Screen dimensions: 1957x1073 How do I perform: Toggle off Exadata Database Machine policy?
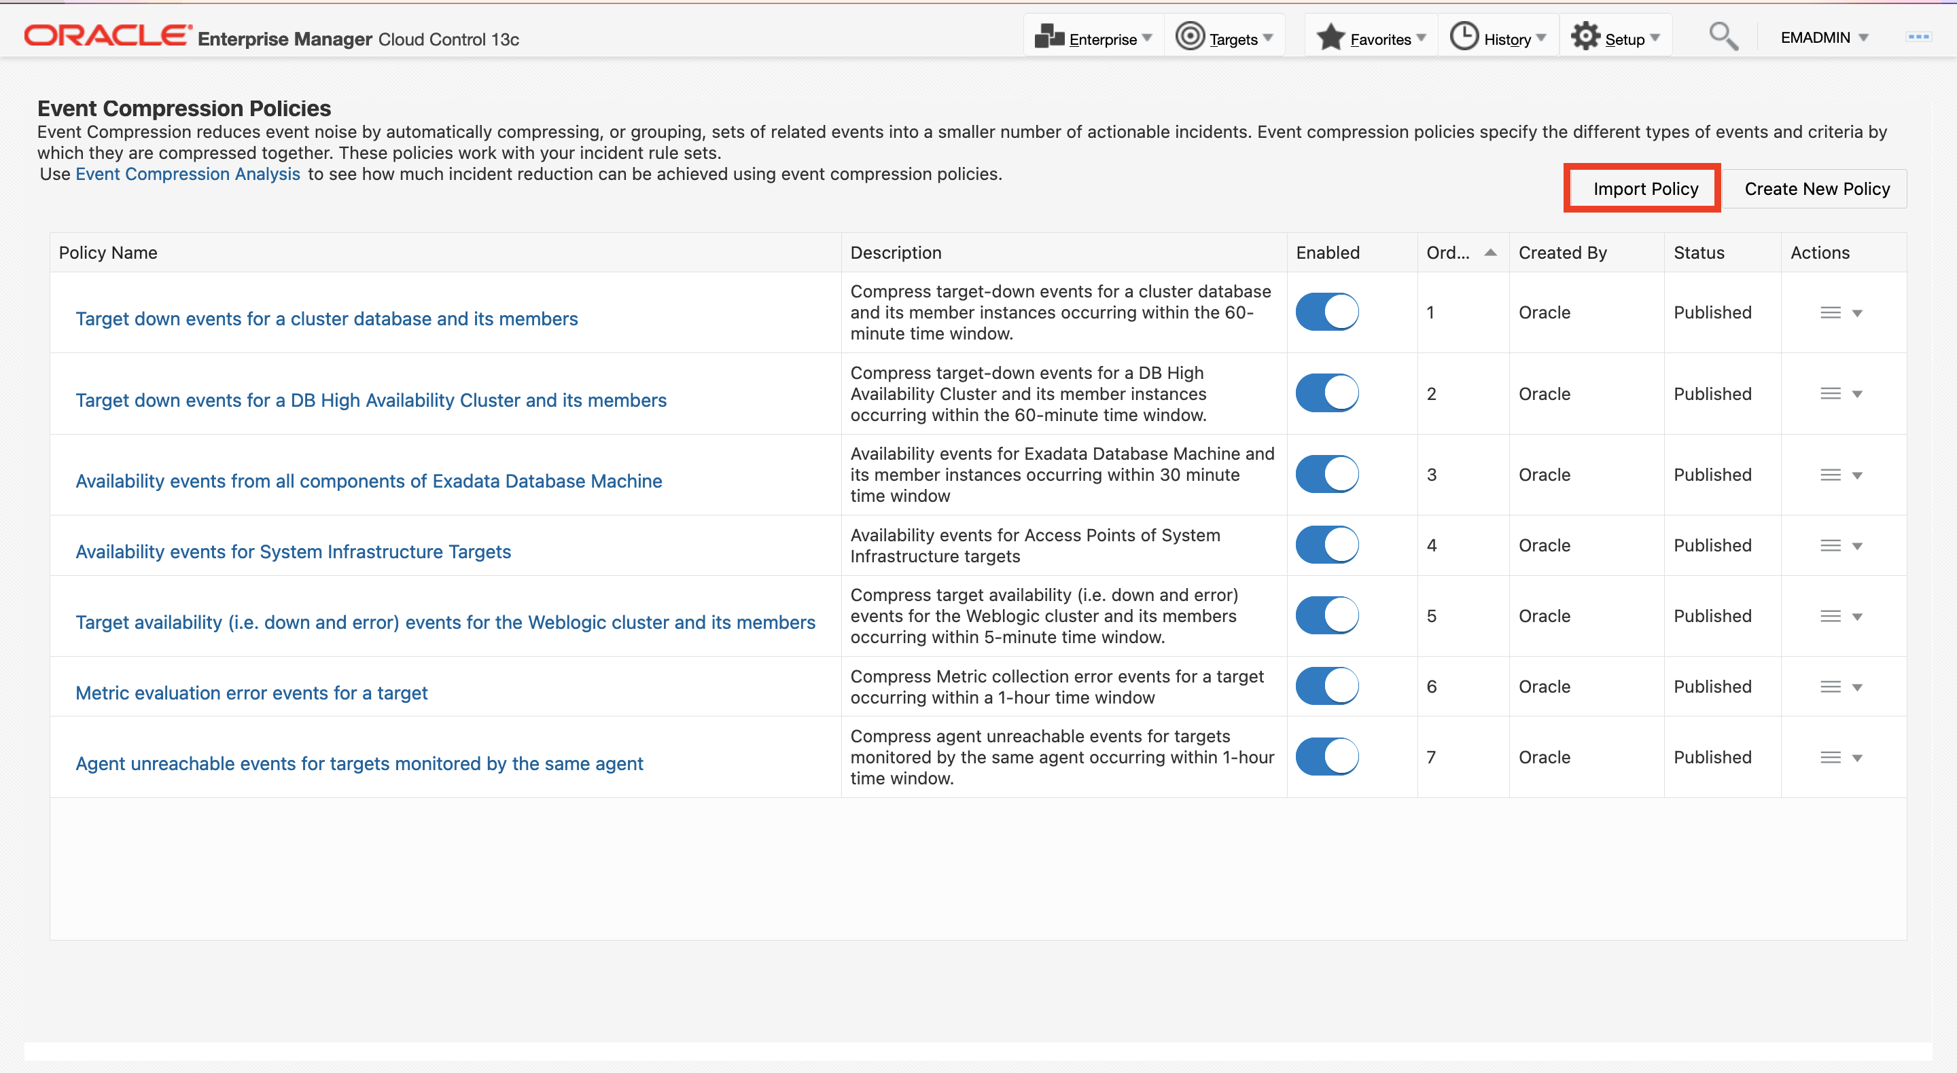click(x=1326, y=475)
